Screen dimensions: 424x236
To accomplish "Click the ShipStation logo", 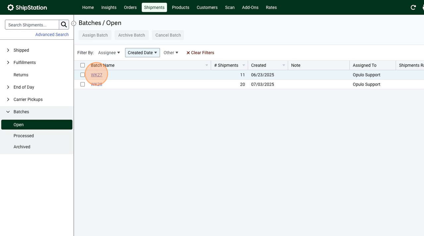I will pos(27,7).
